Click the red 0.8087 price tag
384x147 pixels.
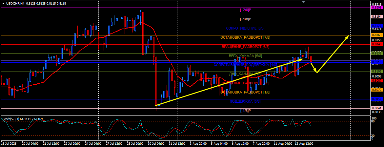(x=376, y=81)
